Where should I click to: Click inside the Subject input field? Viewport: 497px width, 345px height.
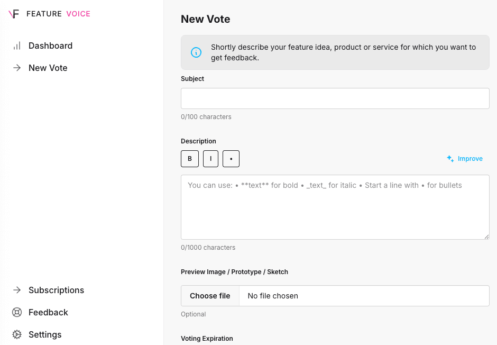[x=335, y=98]
